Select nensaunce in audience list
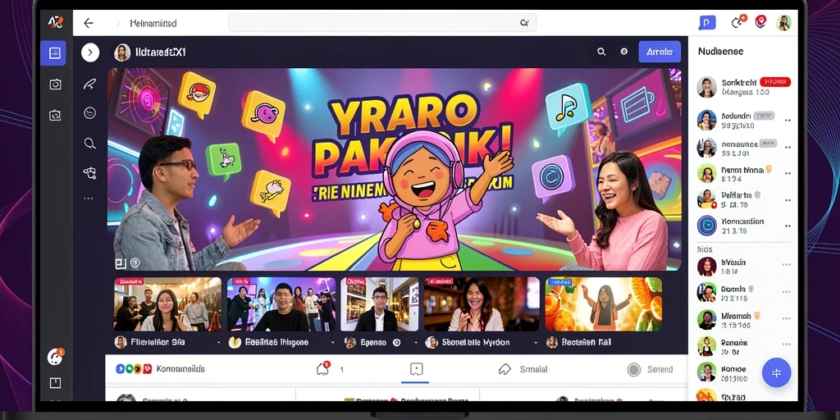The height and width of the screenshot is (420, 840). tap(745, 148)
